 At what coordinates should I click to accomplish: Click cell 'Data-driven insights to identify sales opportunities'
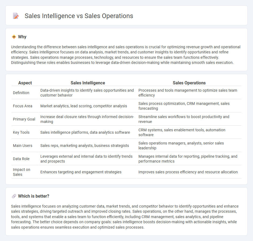point(88,93)
